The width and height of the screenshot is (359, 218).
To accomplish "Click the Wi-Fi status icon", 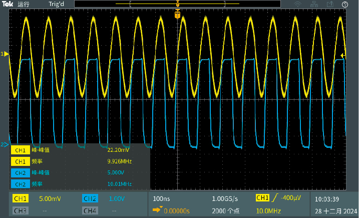I will 298,4.
